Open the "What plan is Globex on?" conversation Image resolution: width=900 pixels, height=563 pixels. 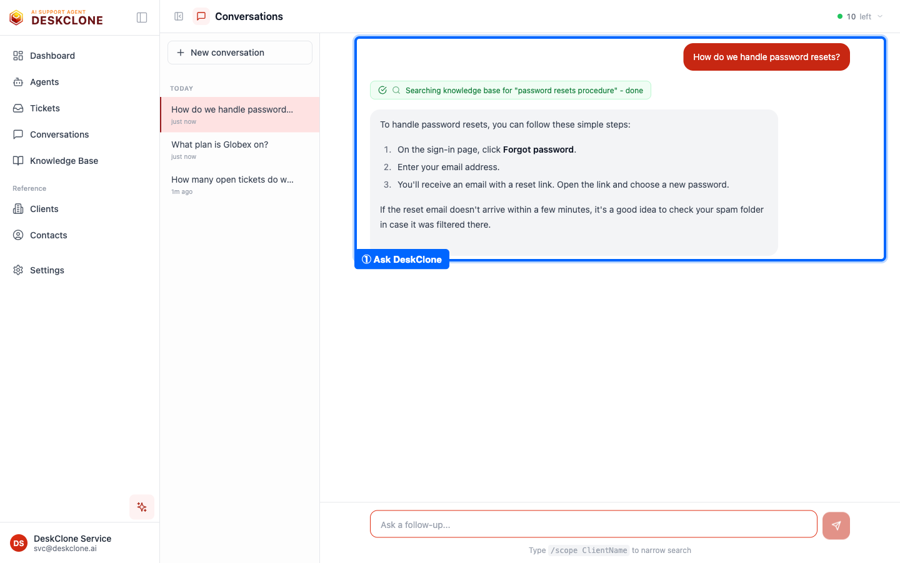click(240, 150)
